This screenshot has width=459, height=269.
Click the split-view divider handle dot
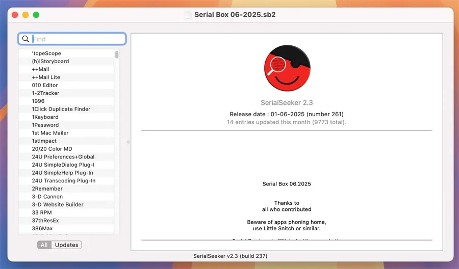(x=128, y=142)
